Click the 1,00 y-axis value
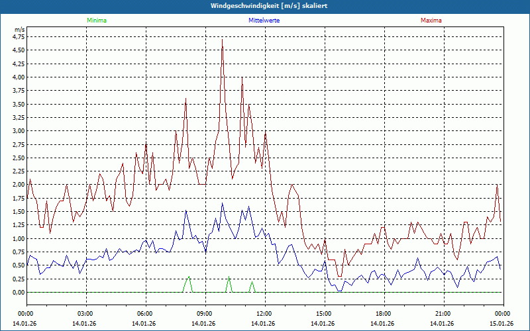Viewport: 530px width, 331px height. (19, 239)
